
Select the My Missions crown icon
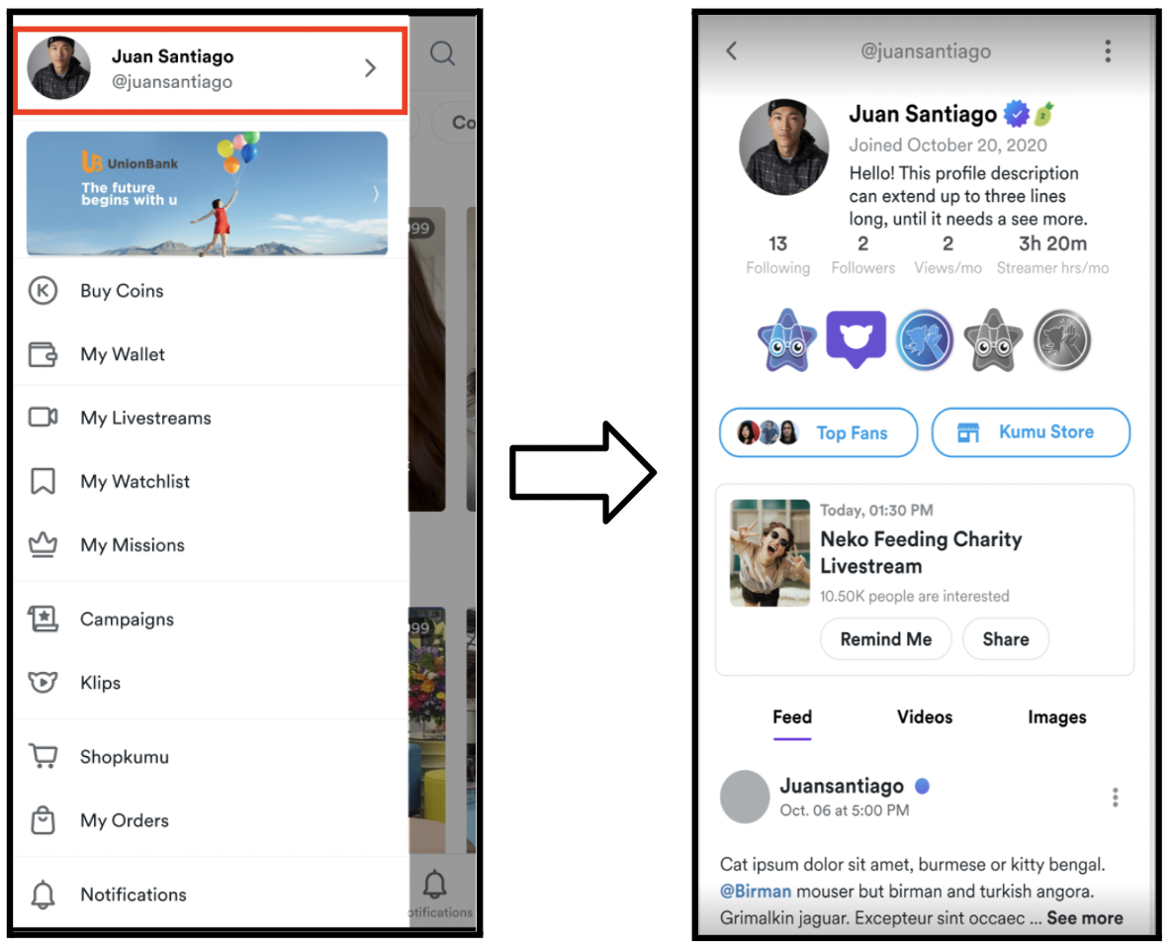click(x=43, y=544)
